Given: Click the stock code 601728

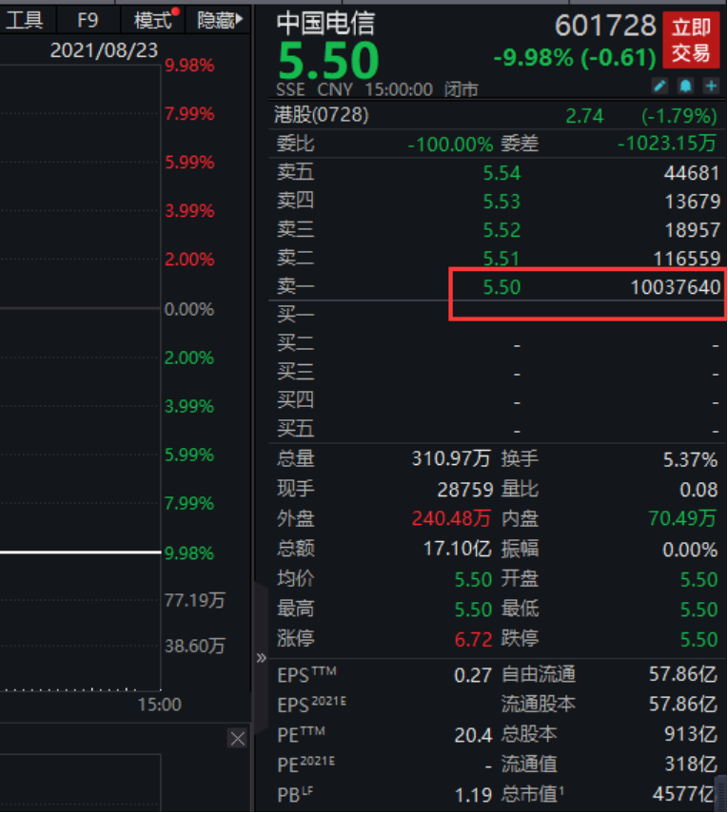Looking at the screenshot, I should point(605,26).
